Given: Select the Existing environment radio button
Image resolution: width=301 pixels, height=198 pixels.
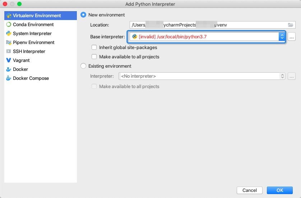Looking at the screenshot, I should click(84, 66).
